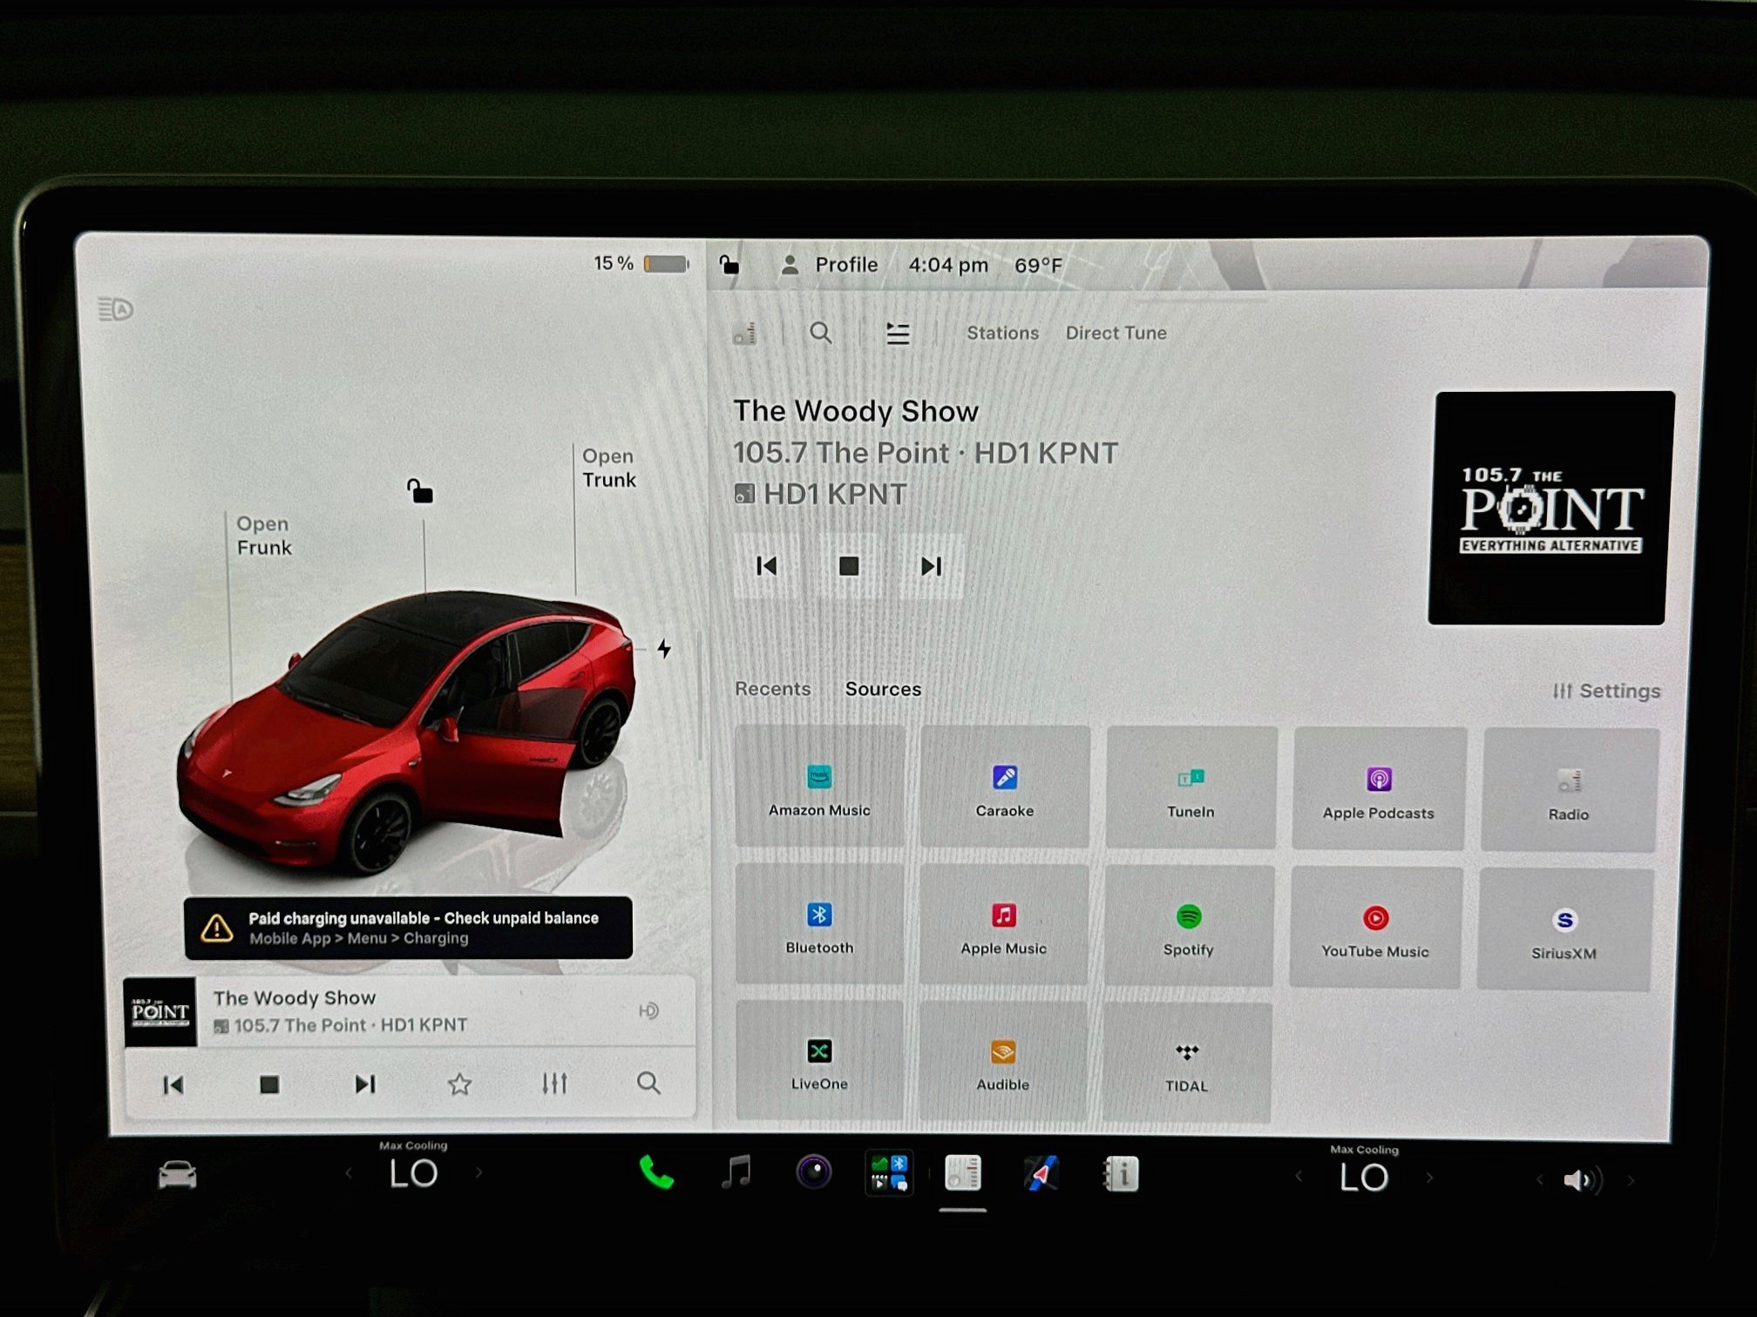Image resolution: width=1757 pixels, height=1317 pixels.
Task: Toggle the door lock icon above the car
Action: click(x=420, y=491)
